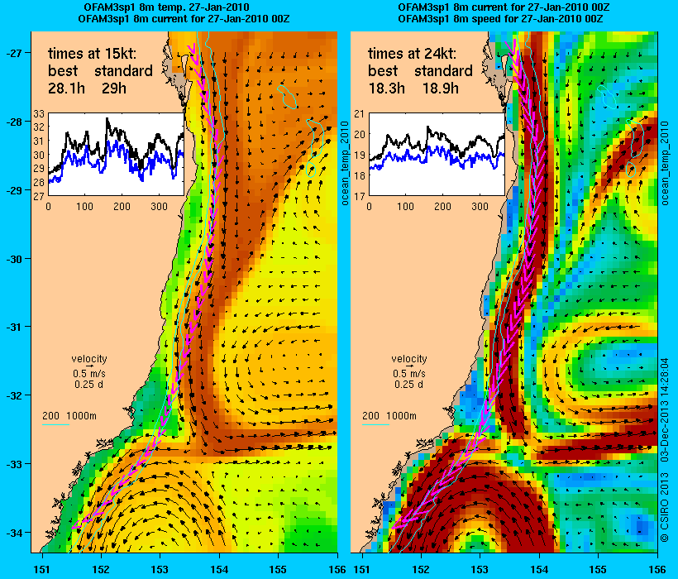Image resolution: width=678 pixels, height=579 pixels.
Task: Select the 'times at 24kt:' label
Action: click(x=412, y=54)
